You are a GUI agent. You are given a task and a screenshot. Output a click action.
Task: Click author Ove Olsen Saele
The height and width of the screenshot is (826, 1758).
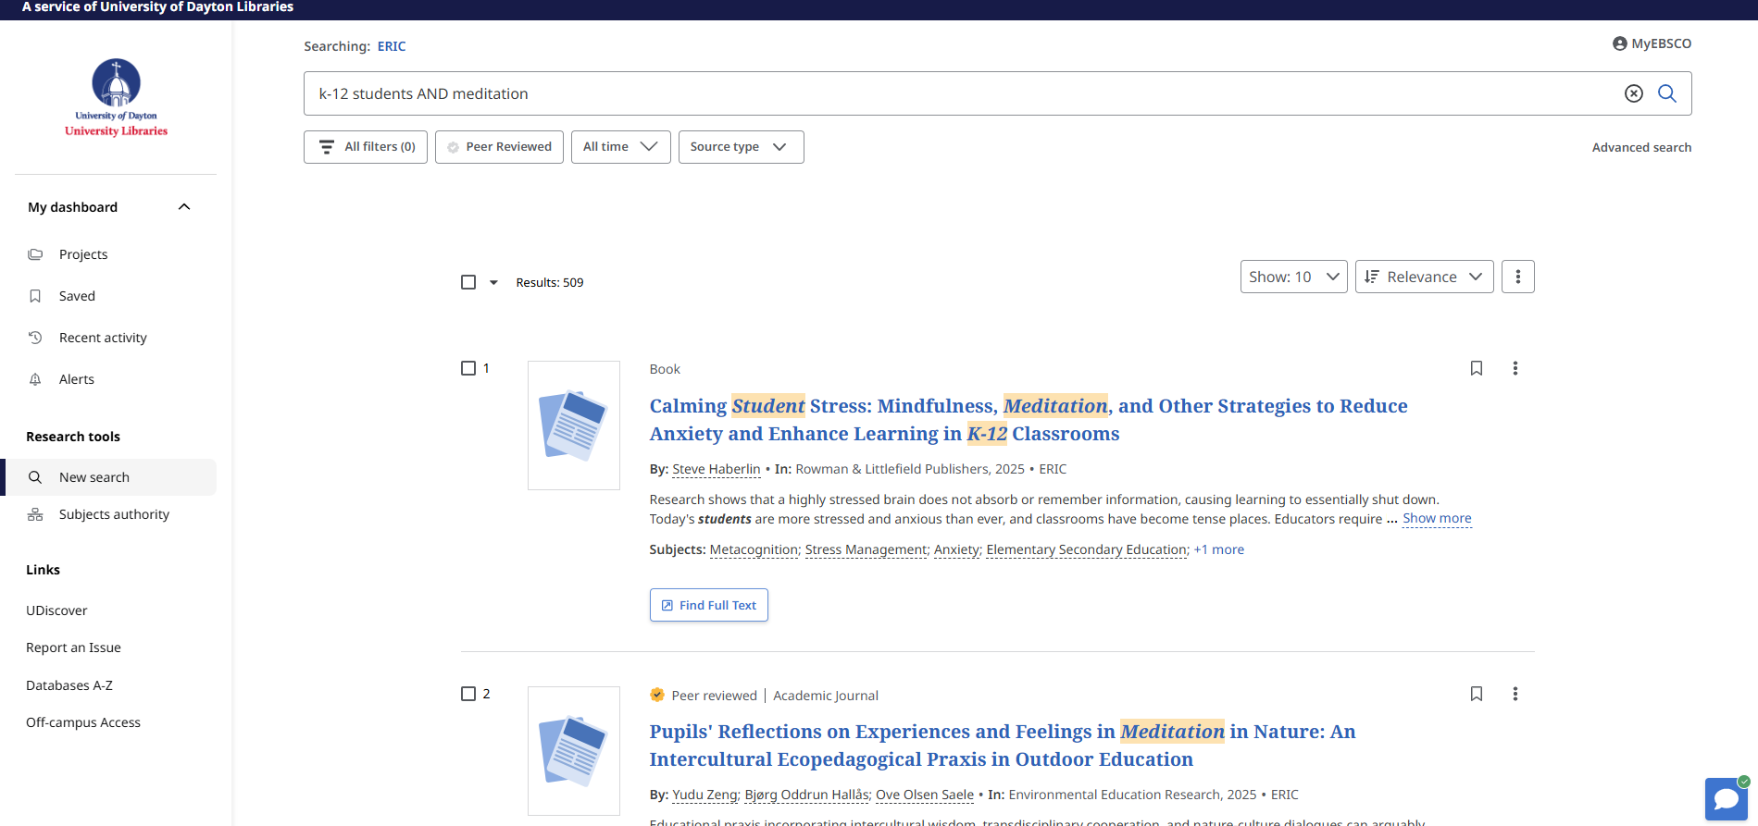pyautogui.click(x=925, y=795)
